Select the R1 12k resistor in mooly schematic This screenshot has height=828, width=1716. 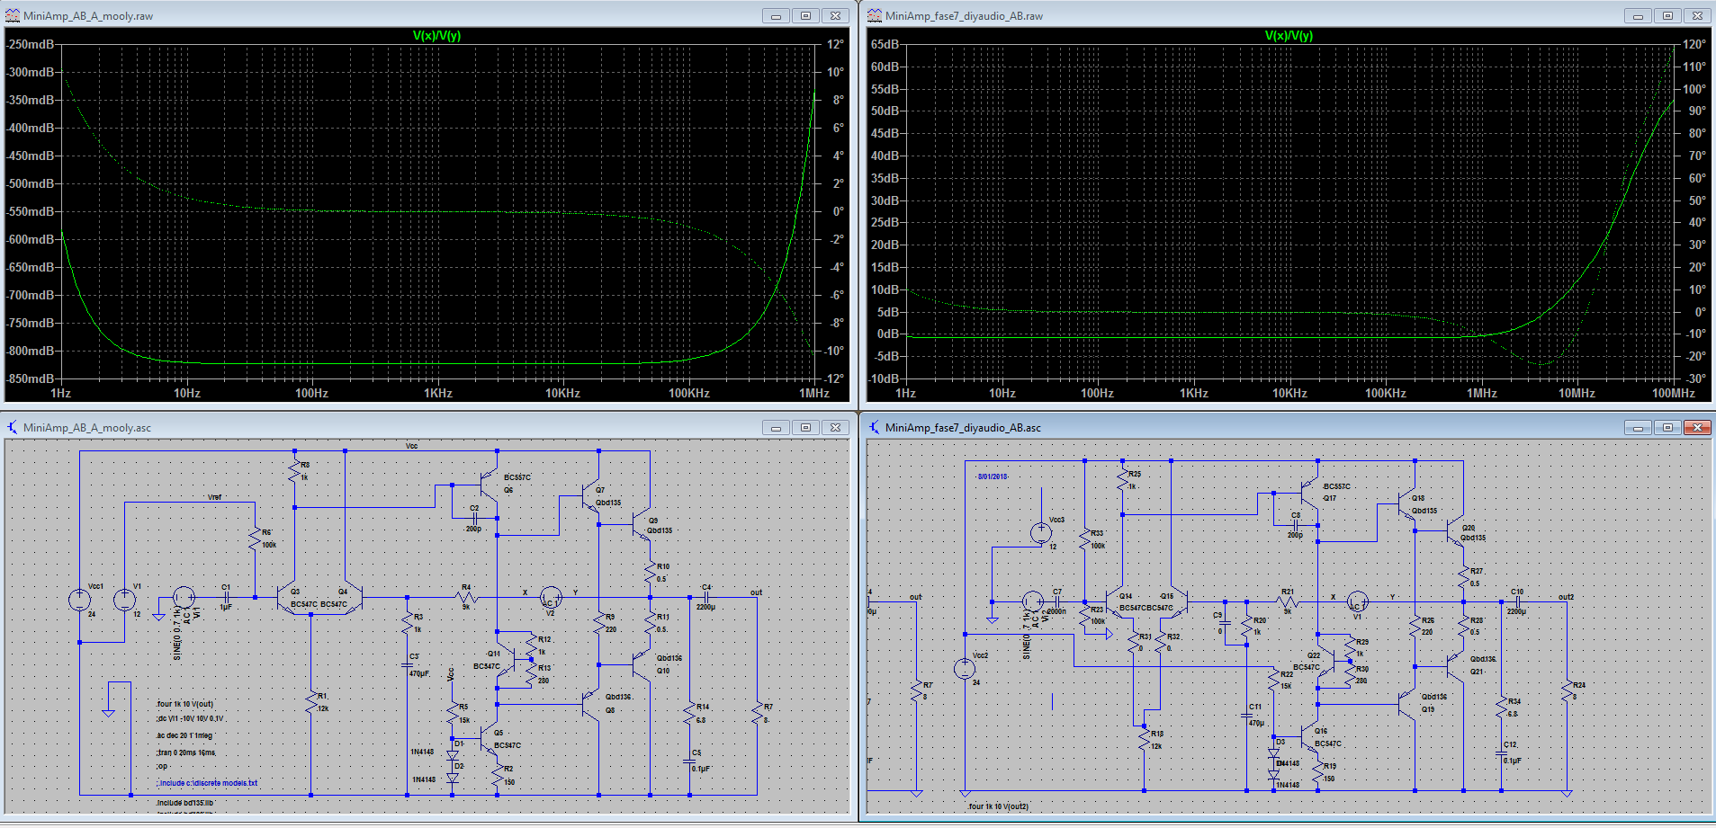click(x=311, y=702)
